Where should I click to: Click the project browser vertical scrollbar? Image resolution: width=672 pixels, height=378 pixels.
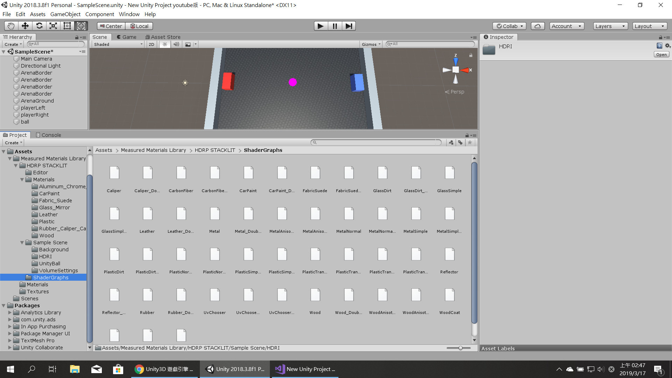(x=474, y=243)
